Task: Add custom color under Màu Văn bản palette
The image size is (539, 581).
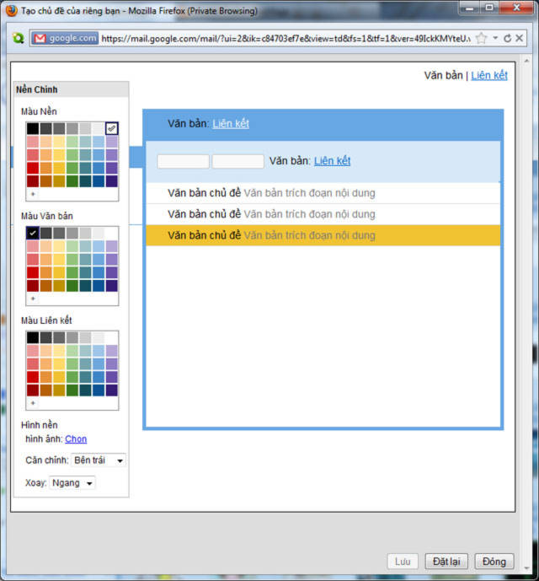Action: pos(33,299)
